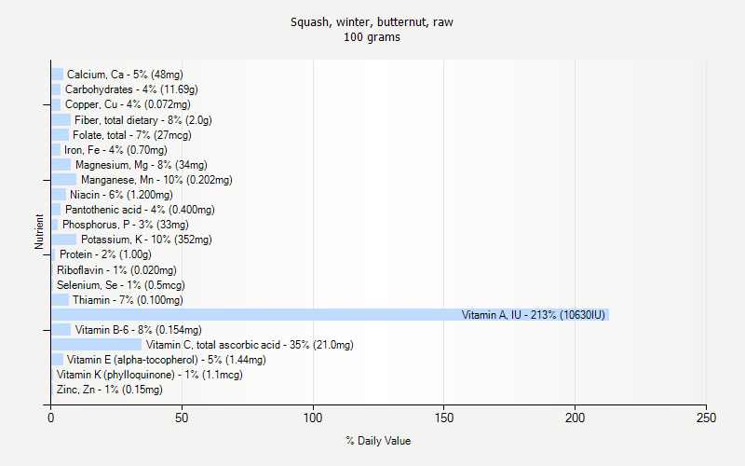Select 'Vitamin B-6 - 8% (0.154mg)' label
745x466 pixels.
[x=138, y=330]
